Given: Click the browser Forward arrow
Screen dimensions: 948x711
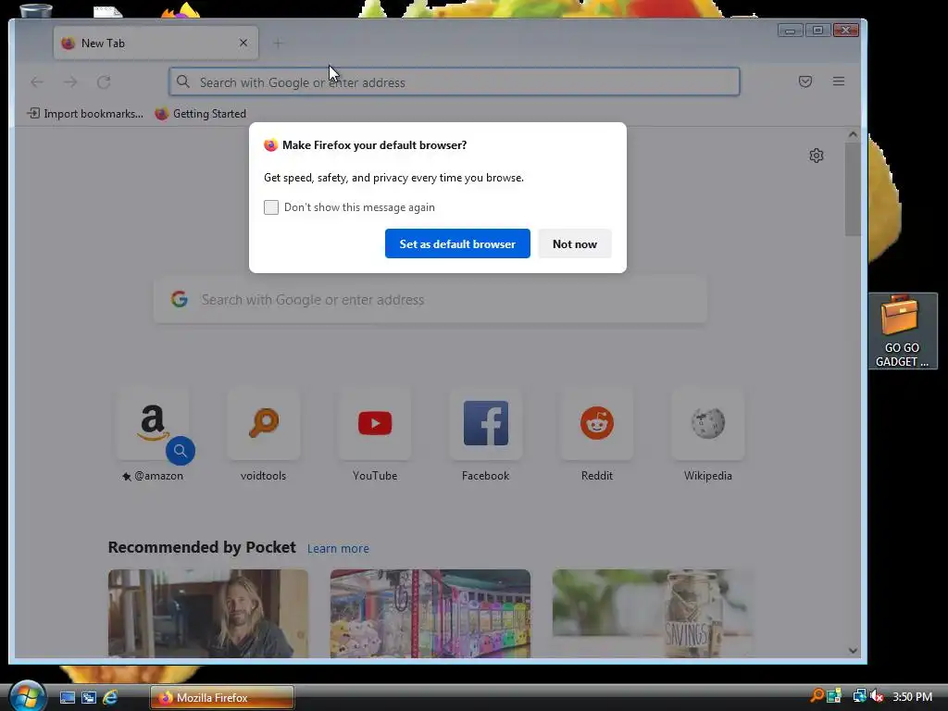Looking at the screenshot, I should point(70,82).
